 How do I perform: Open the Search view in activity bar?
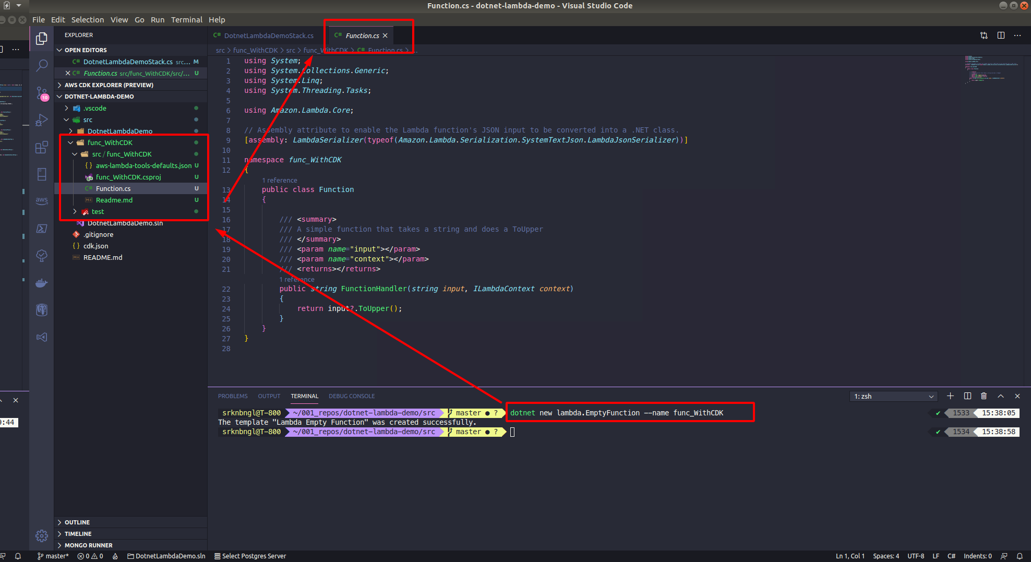(x=42, y=66)
